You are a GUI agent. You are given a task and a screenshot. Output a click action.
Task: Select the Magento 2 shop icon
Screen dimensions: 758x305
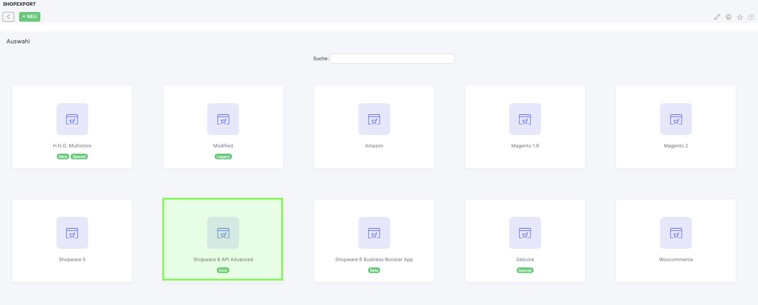tap(676, 119)
